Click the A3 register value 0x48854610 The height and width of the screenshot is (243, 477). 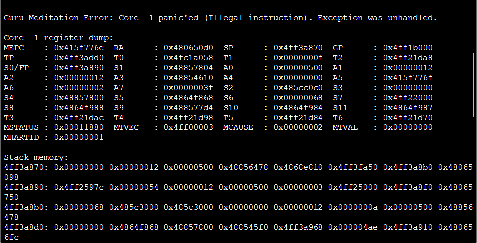(x=188, y=78)
